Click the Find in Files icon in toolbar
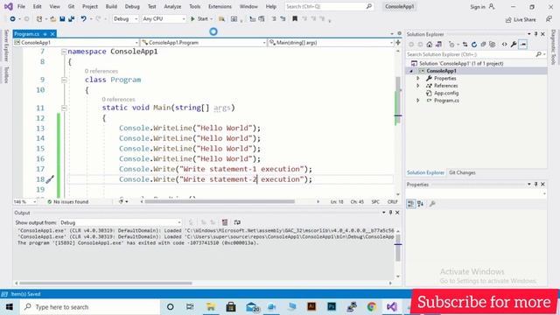This screenshot has width=560, height=315. pos(221,19)
